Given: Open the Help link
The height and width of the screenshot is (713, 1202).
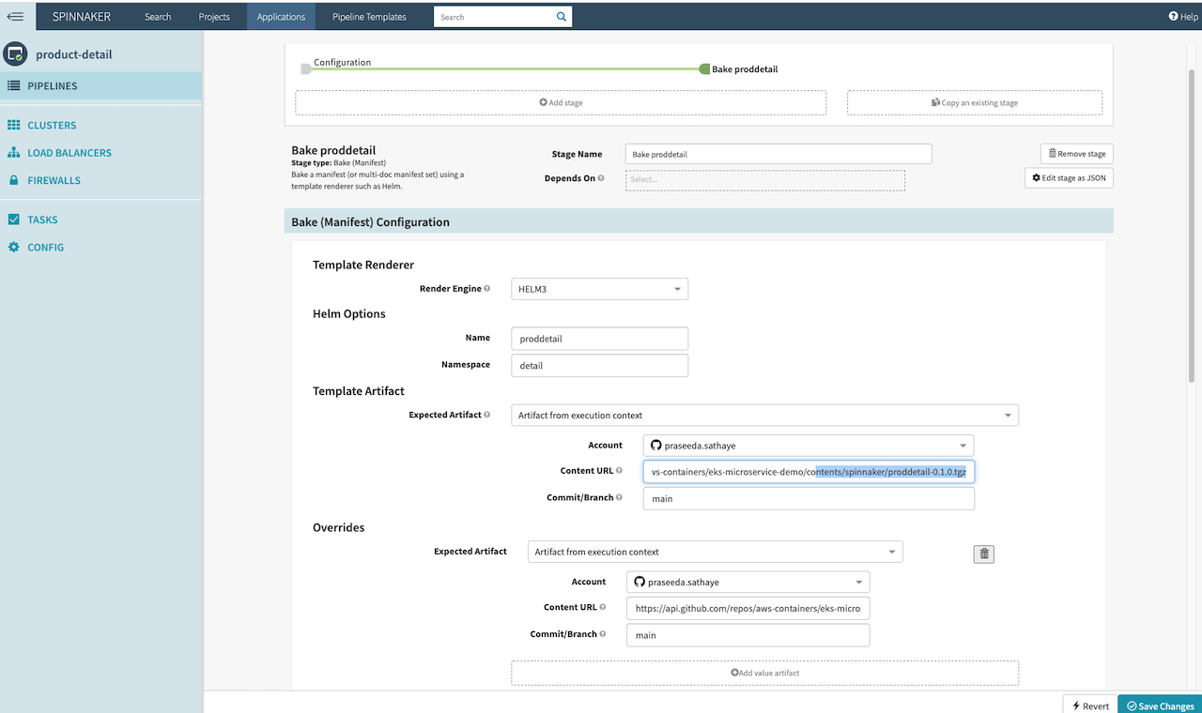Looking at the screenshot, I should click(1183, 16).
